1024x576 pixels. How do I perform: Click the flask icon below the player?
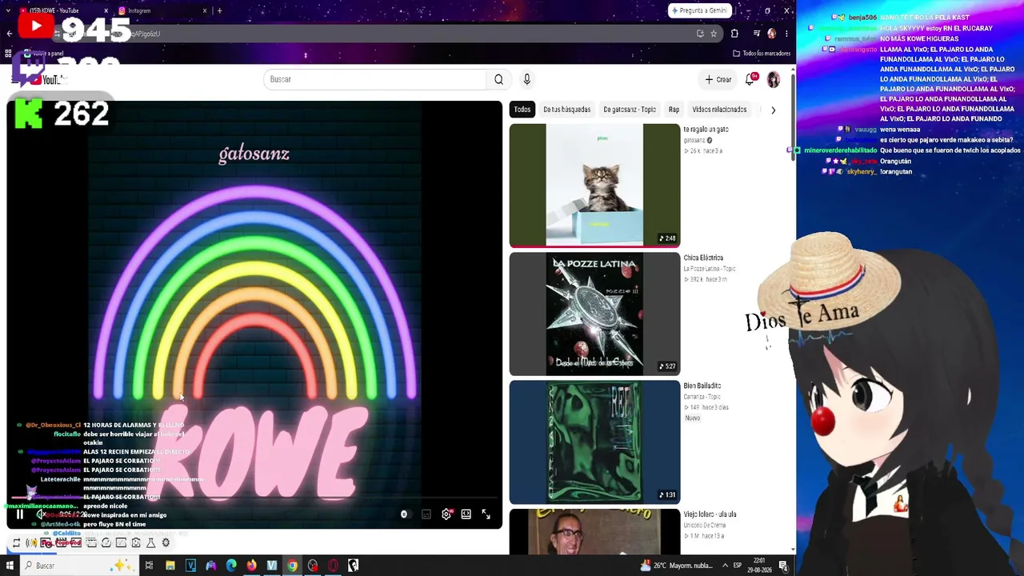coord(150,543)
